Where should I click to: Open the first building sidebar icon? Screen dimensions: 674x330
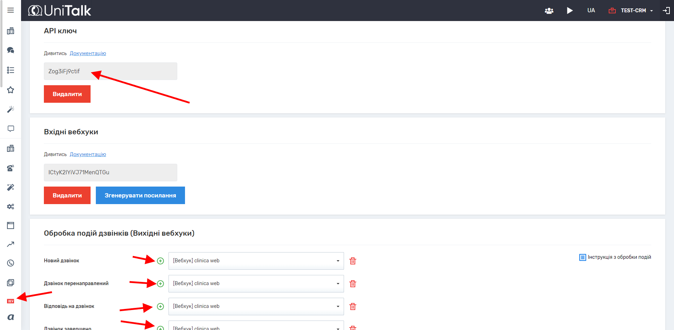[x=11, y=31]
